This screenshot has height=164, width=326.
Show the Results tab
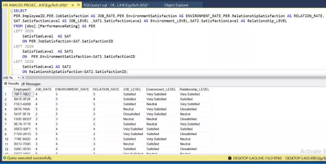coord(11,84)
